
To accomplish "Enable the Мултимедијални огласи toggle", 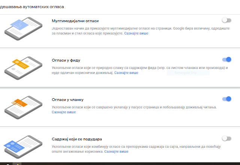I will [226, 20].
